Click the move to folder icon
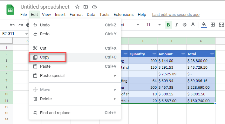225x124 pixels. tap(86, 7)
